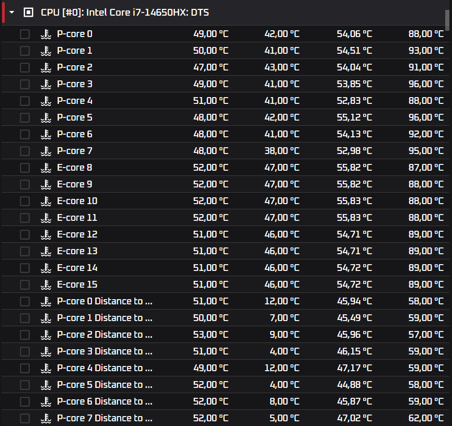The height and width of the screenshot is (426, 452).
Task: Click the 47,00 °C current value of P-core 2
Action: pos(211,67)
